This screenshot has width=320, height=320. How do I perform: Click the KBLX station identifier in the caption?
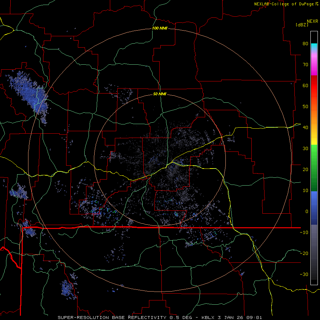pyautogui.click(x=208, y=318)
